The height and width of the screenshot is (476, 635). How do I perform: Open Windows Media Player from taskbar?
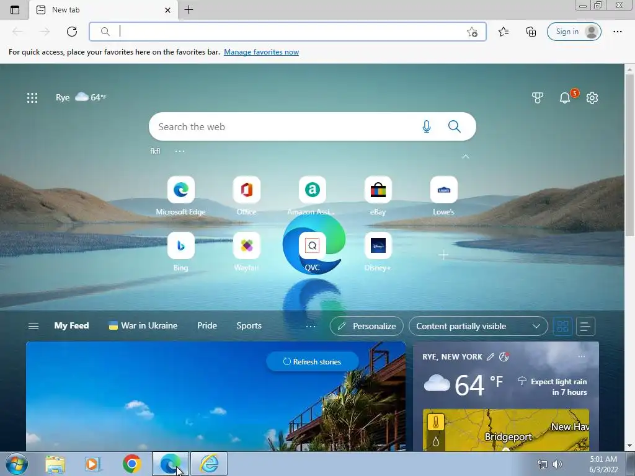pos(93,464)
